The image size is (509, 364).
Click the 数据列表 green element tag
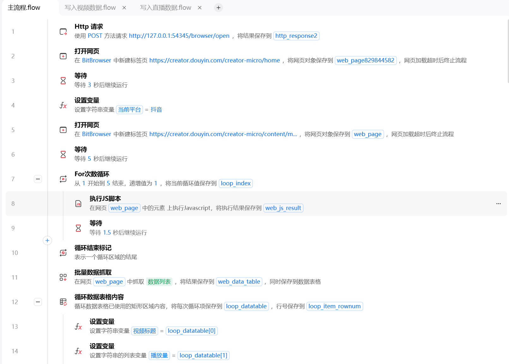tap(159, 282)
